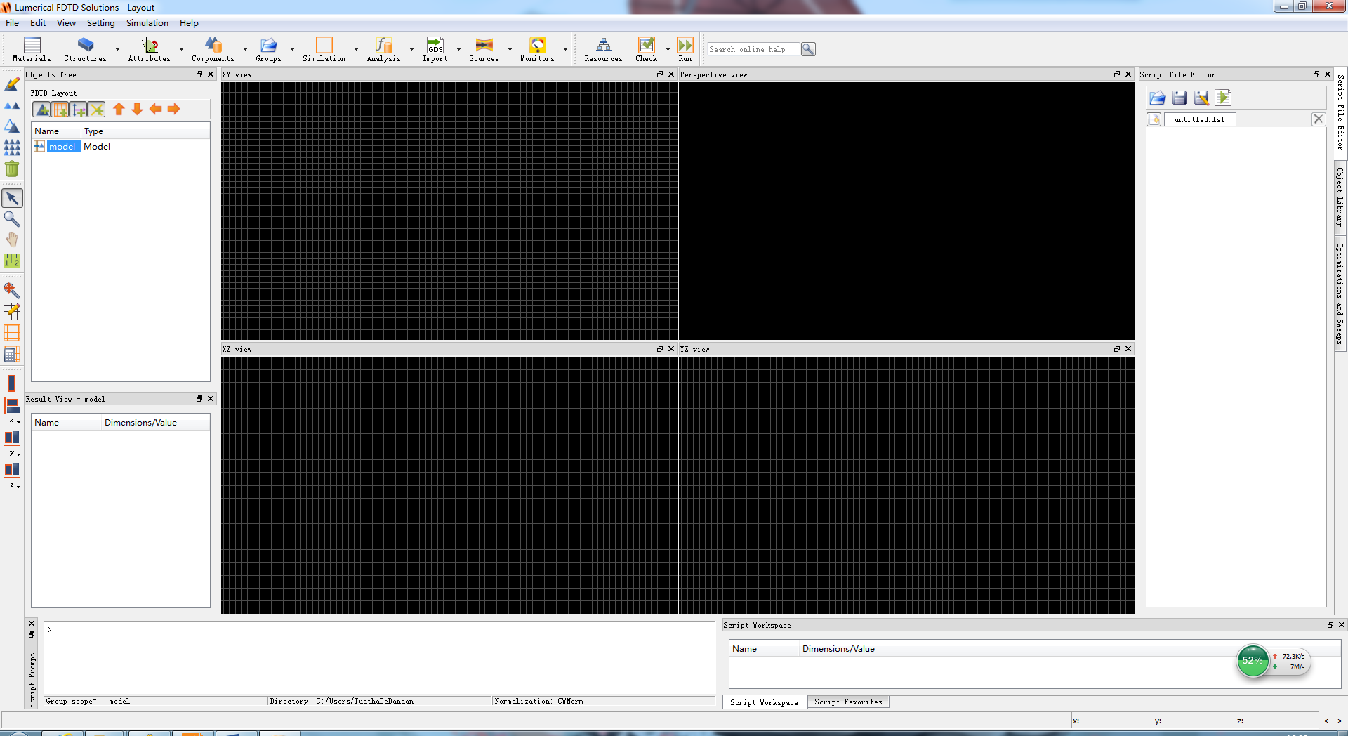Toggle show structures filter in Objects Tree
The height and width of the screenshot is (736, 1348).
pos(42,110)
